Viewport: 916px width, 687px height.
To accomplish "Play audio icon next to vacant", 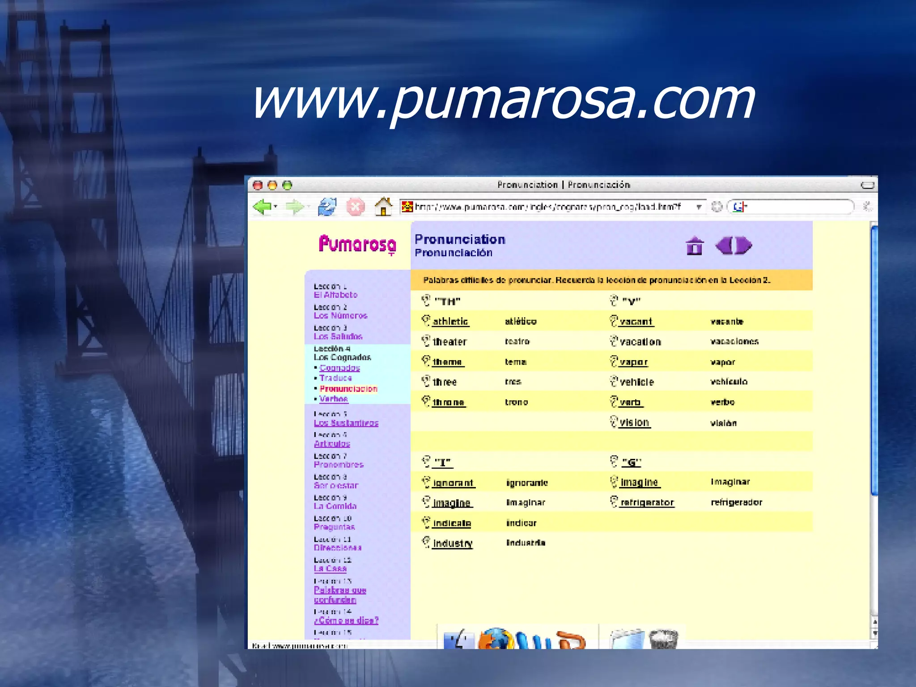I will (614, 320).
